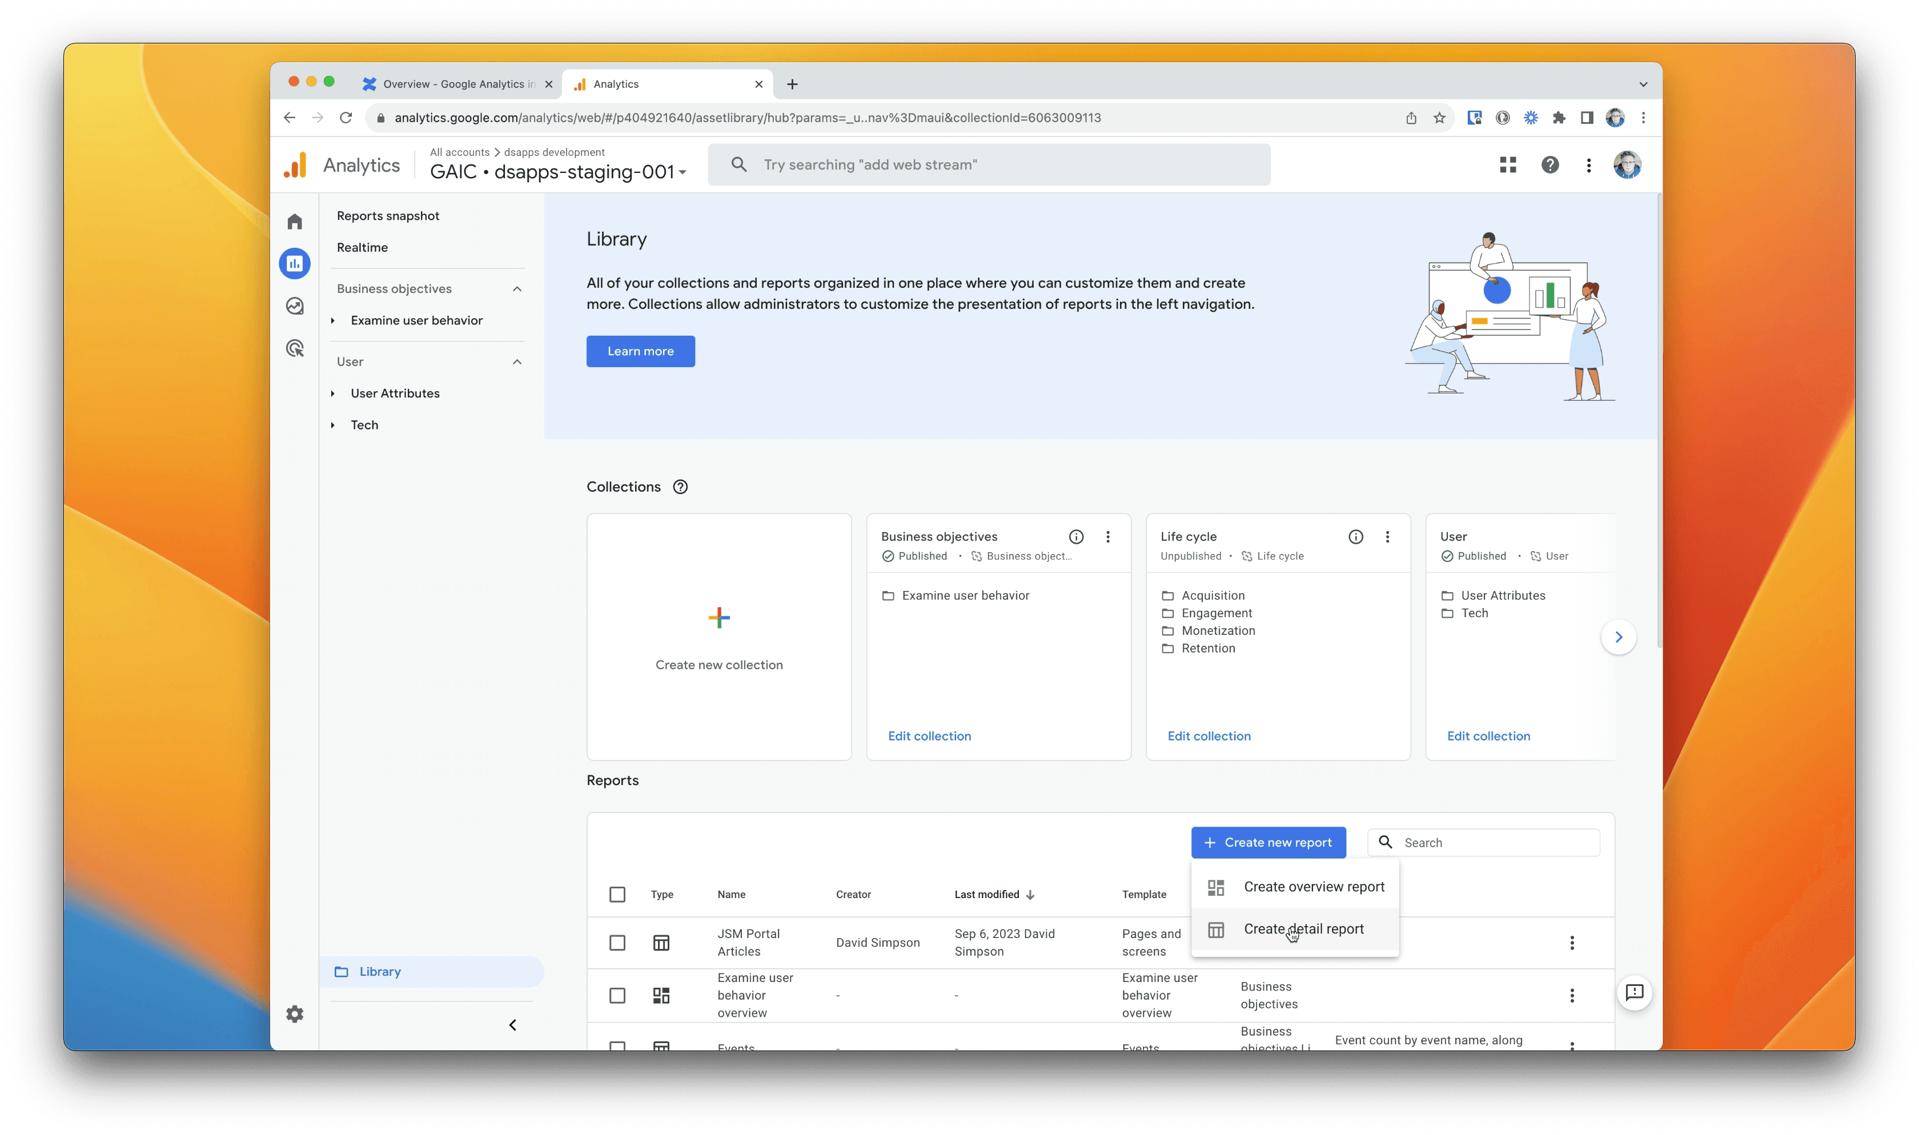Open Chrome three-dot menu

1643,118
